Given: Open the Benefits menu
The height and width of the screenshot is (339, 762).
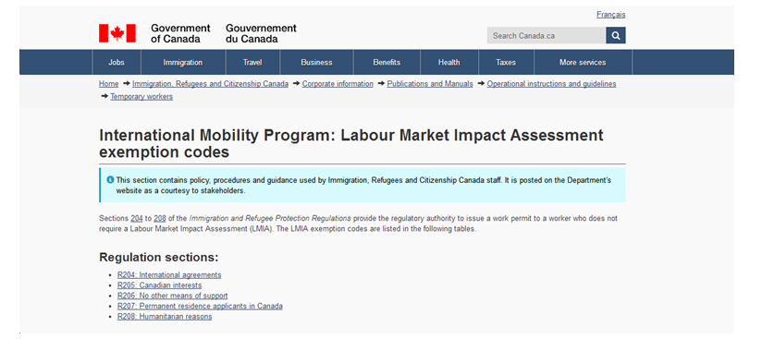Looking at the screenshot, I should pos(387,62).
